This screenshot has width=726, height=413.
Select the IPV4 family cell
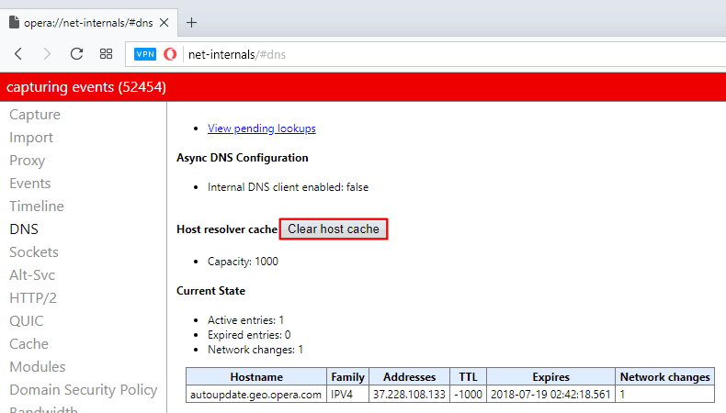(347, 395)
